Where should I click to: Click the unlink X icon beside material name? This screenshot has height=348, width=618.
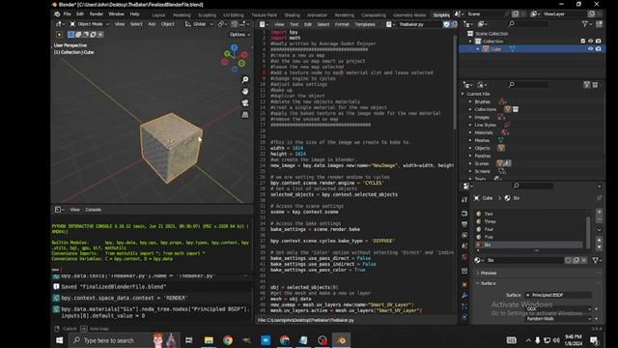pos(583,260)
